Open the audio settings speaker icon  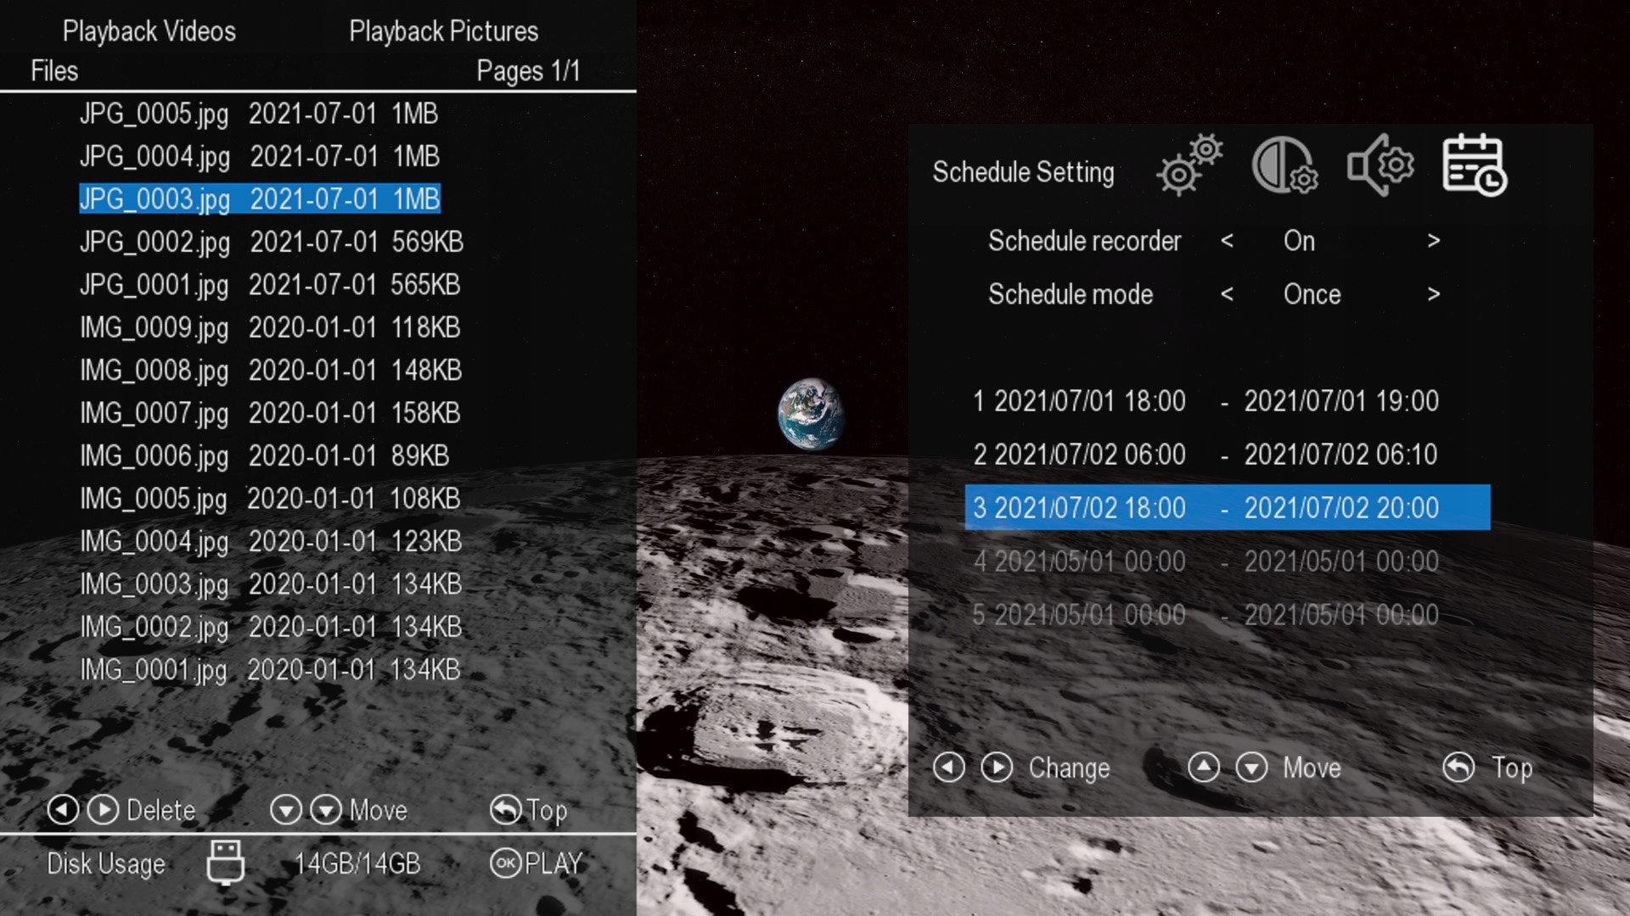tap(1380, 165)
